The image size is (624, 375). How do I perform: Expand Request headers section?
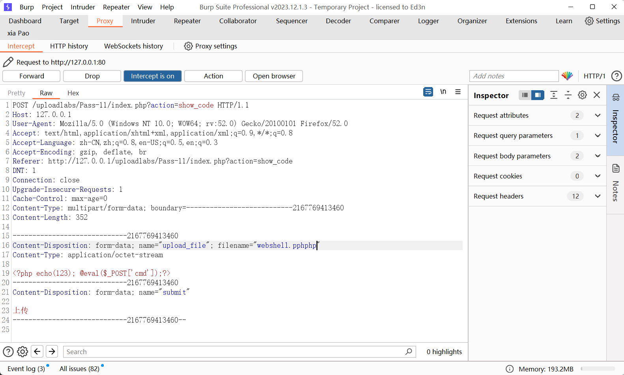(598, 196)
